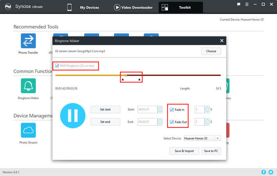Click the Set end button

[105, 122]
